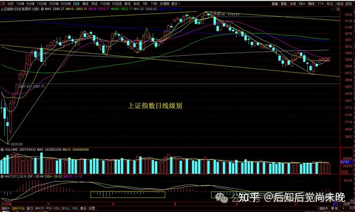
Task: Expand the 更多 periods dropdown
Action: [175, 3]
